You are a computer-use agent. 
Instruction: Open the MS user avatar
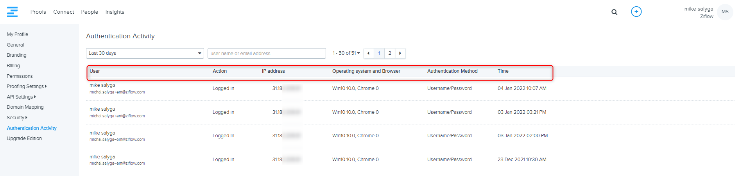point(725,12)
